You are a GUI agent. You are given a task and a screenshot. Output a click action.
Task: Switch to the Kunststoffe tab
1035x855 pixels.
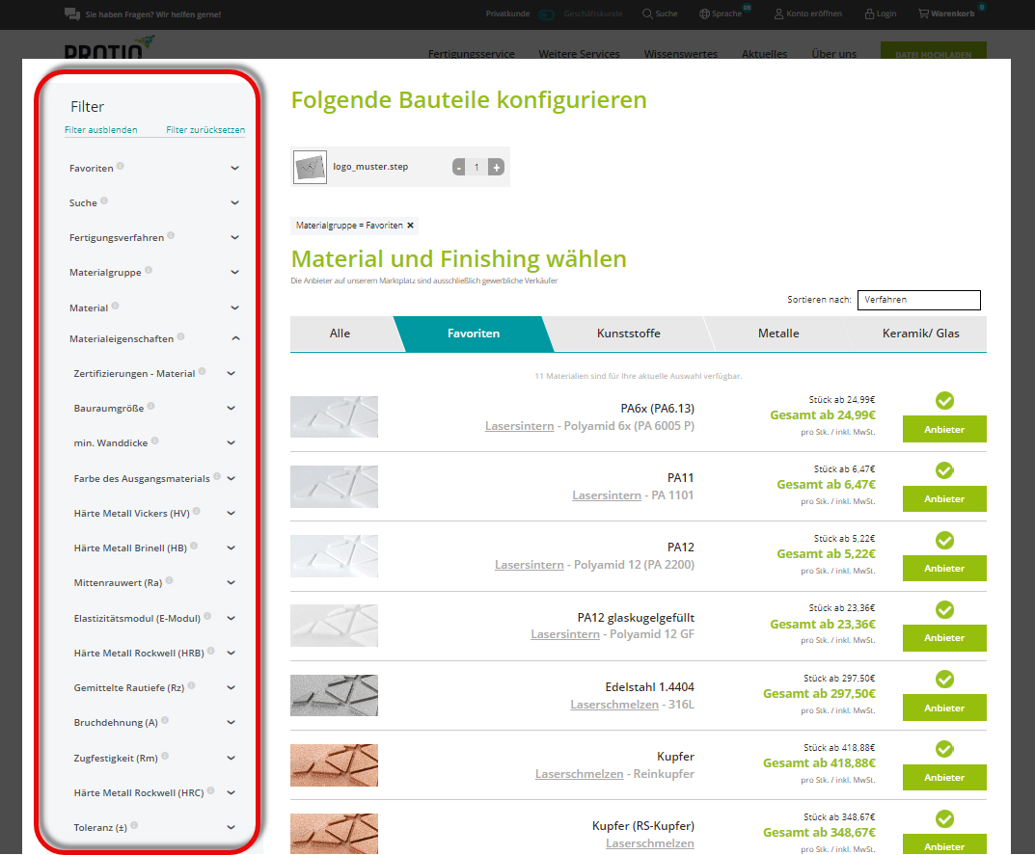click(627, 334)
